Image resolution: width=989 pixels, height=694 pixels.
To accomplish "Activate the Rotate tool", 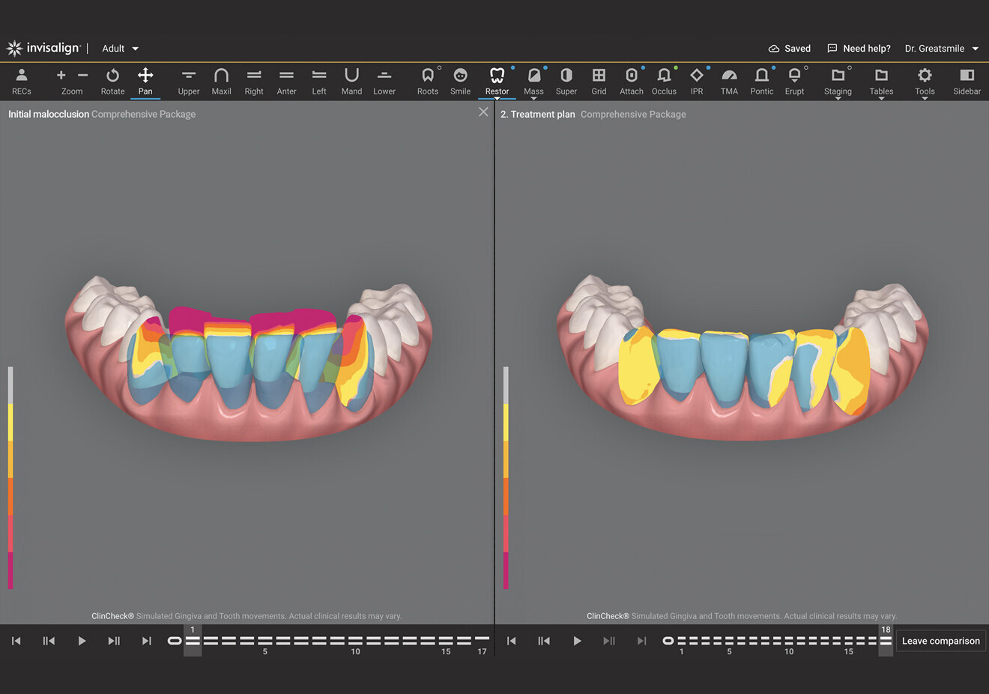I will (112, 81).
